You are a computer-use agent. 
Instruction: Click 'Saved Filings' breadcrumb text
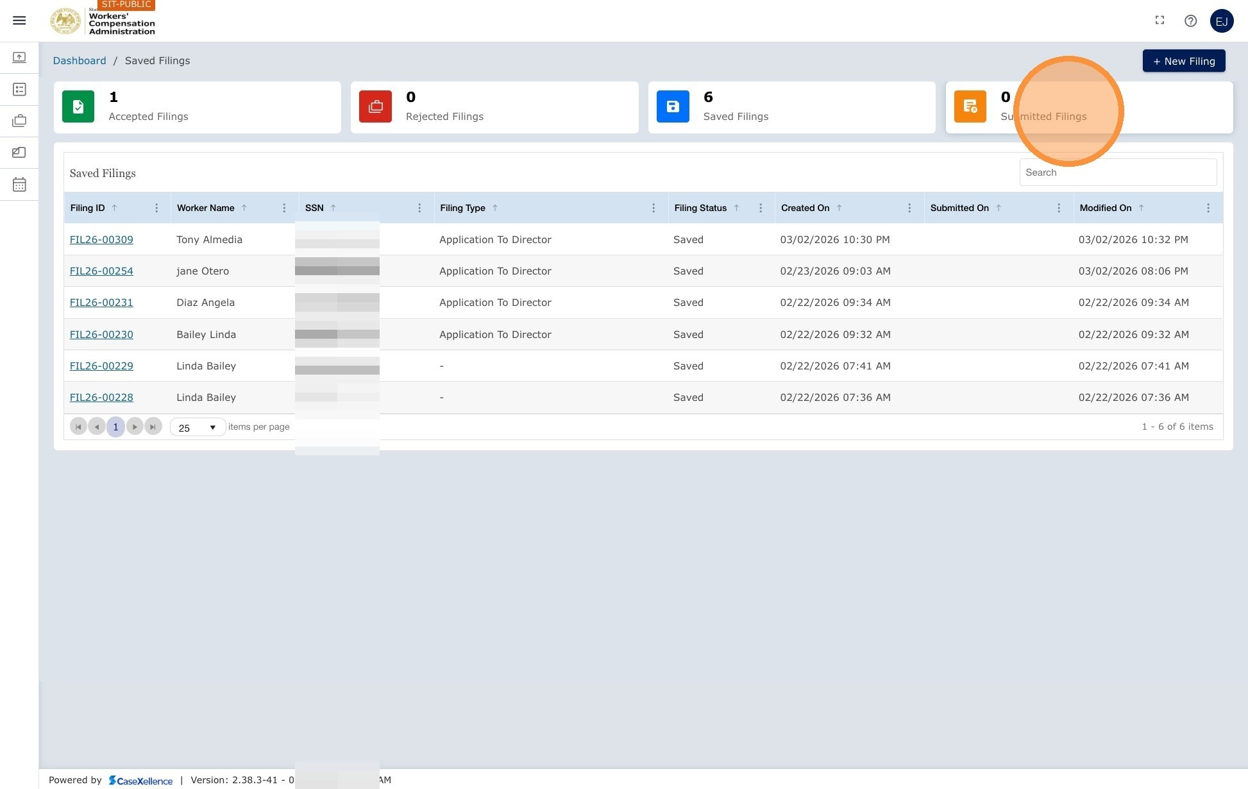point(157,60)
